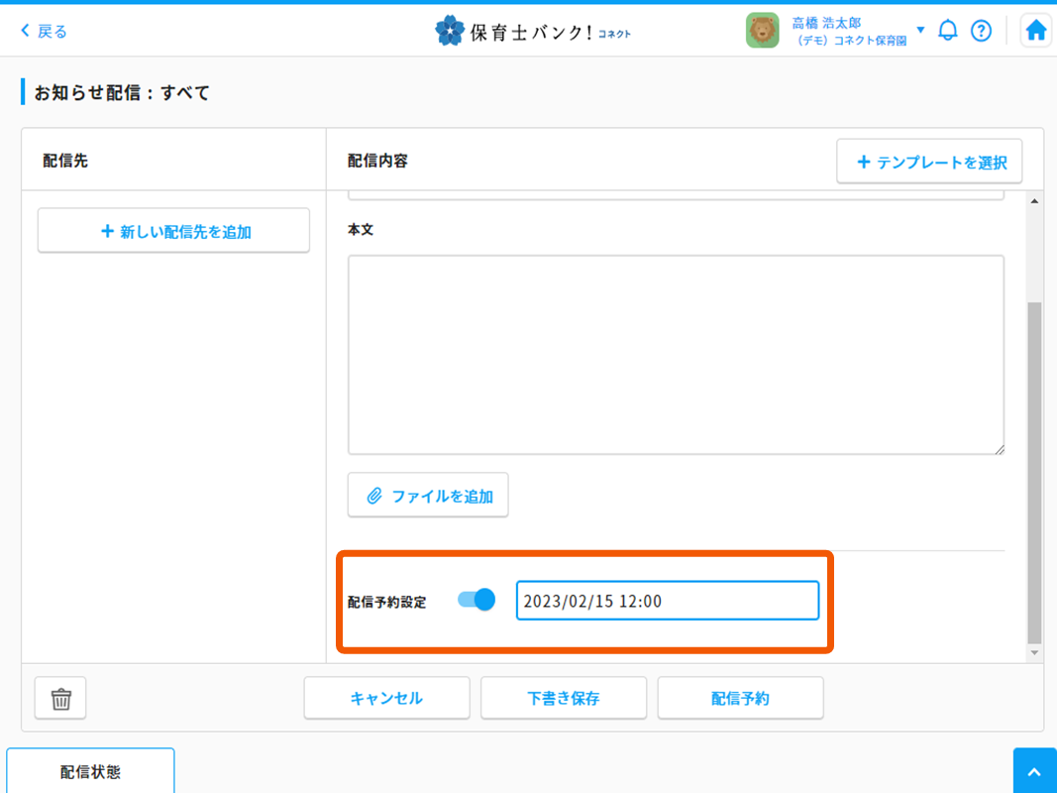
Task: Go back with 戻る link
Action: pos(45,31)
